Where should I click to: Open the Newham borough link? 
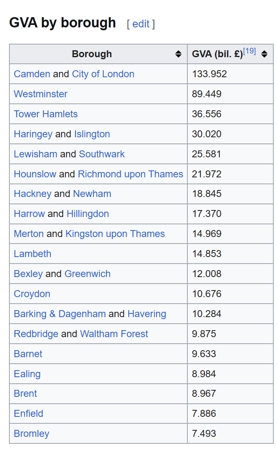[x=92, y=194]
